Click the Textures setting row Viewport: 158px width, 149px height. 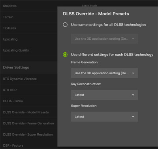pos(29,28)
